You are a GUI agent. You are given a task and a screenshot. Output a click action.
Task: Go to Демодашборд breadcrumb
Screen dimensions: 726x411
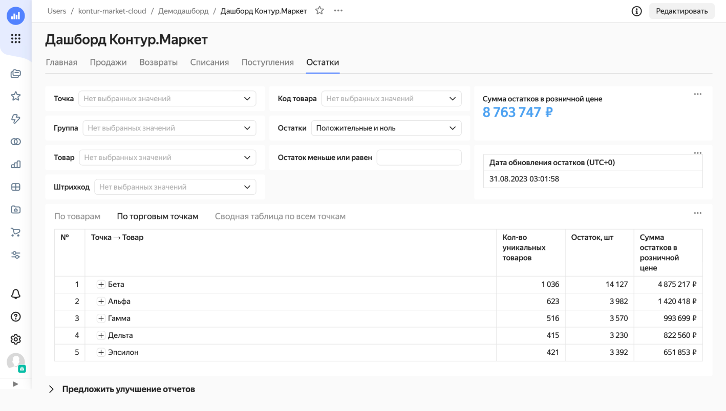point(183,11)
